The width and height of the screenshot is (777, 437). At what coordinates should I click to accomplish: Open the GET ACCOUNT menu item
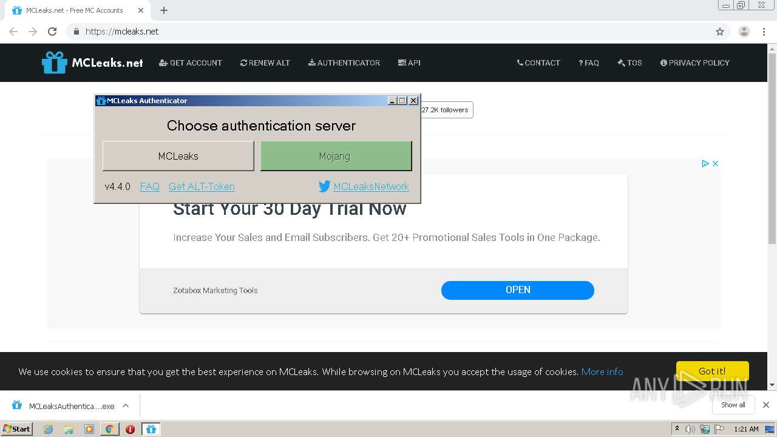(191, 63)
